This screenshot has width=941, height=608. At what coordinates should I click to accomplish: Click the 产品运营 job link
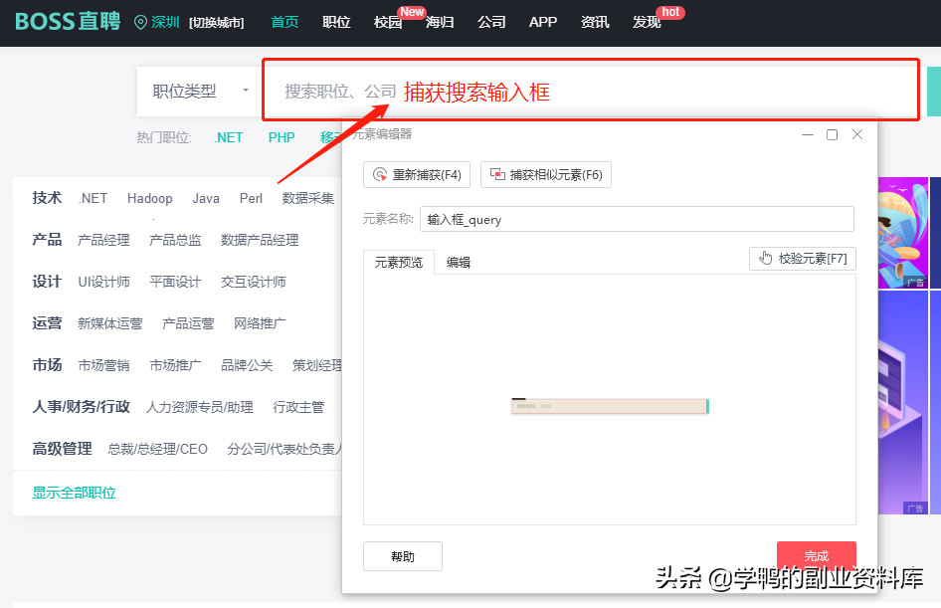tap(188, 323)
